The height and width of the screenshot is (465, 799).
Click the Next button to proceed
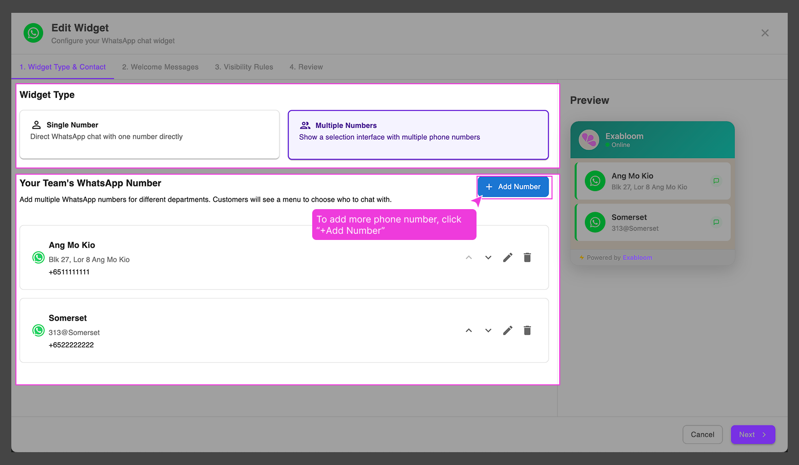(753, 434)
